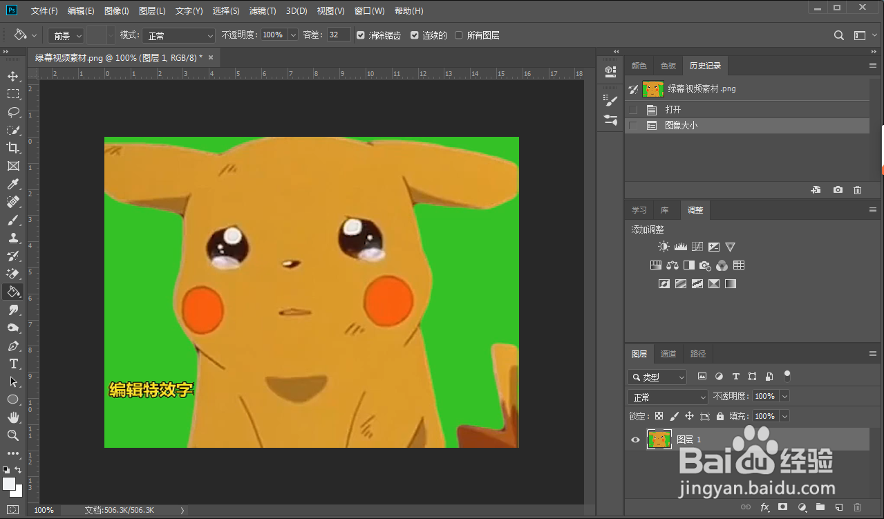Toggle the 消除锯齿 anti-alias checkbox
Screen dimensions: 884x519
(x=360, y=35)
